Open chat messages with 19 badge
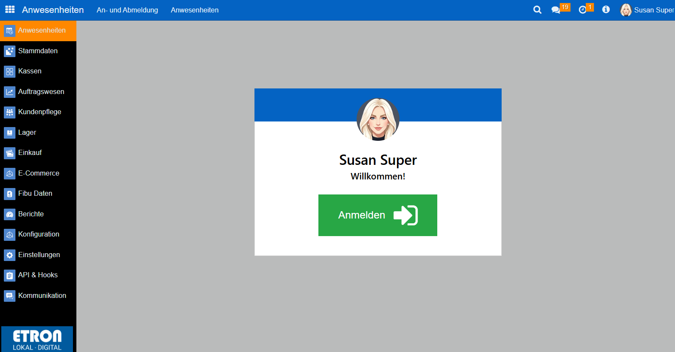Screen dimensions: 675x352 point(556,10)
